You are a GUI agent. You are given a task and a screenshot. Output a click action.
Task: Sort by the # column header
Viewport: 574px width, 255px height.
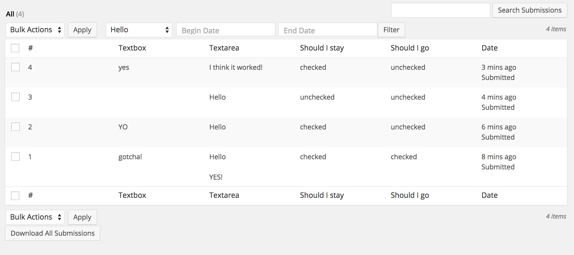(x=31, y=48)
